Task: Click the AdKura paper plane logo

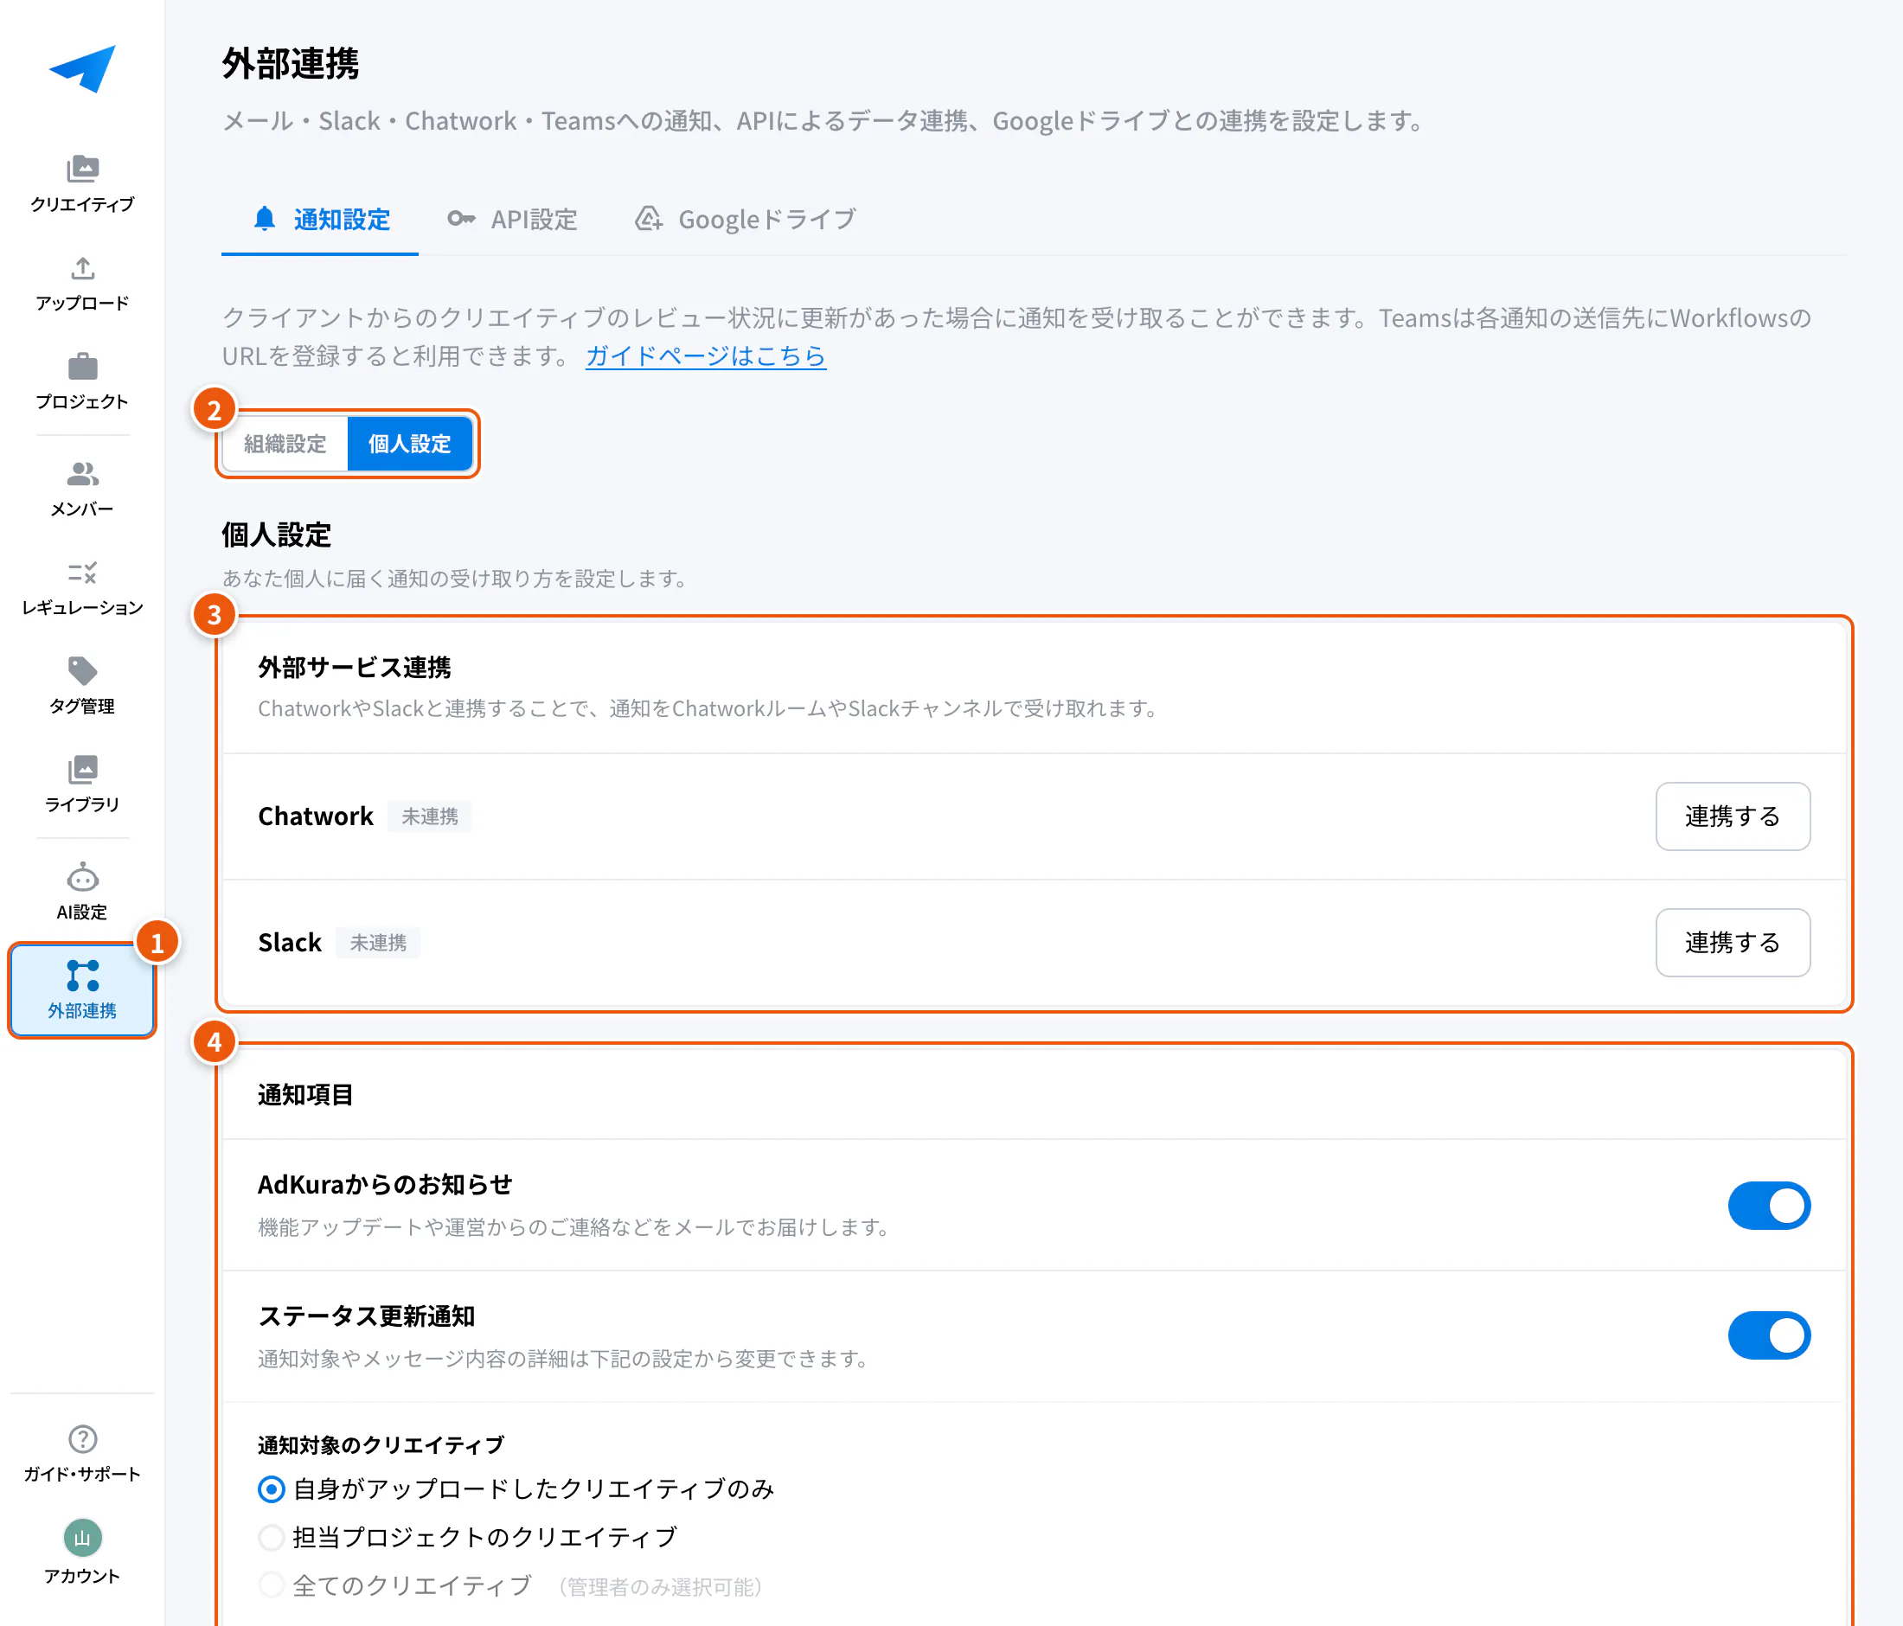Action: (x=81, y=69)
